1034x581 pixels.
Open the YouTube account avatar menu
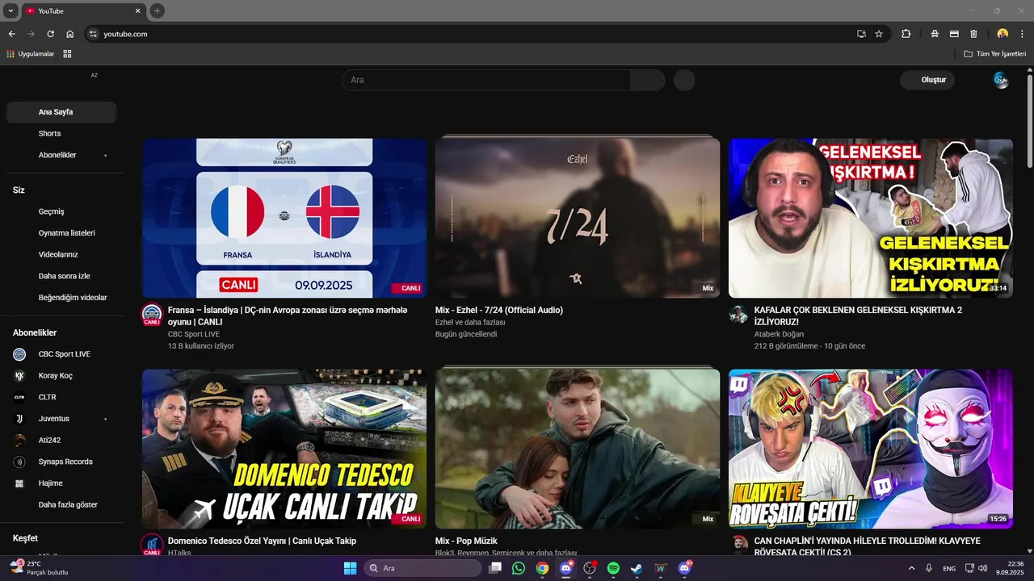(1001, 80)
